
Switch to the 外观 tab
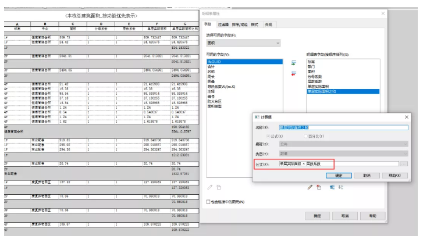(268, 24)
